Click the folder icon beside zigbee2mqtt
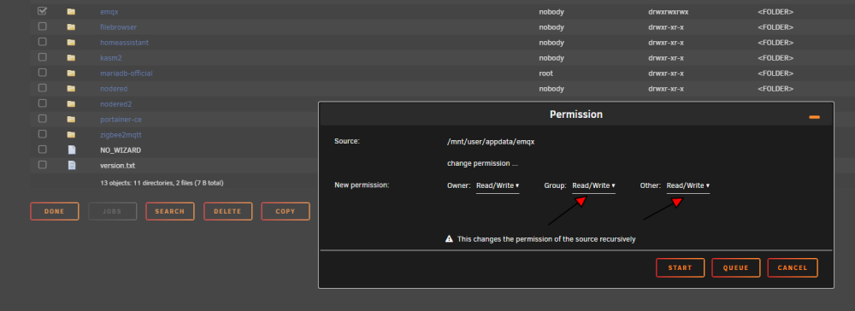The height and width of the screenshot is (311, 855). click(x=71, y=134)
